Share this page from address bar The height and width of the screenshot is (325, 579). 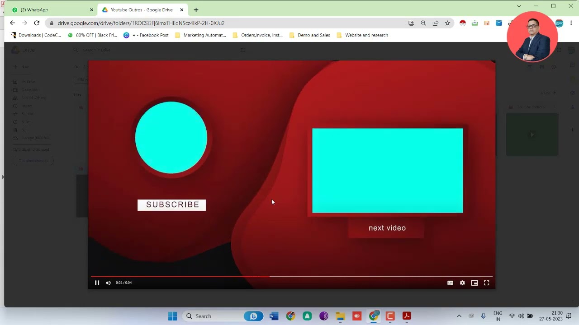tap(436, 23)
